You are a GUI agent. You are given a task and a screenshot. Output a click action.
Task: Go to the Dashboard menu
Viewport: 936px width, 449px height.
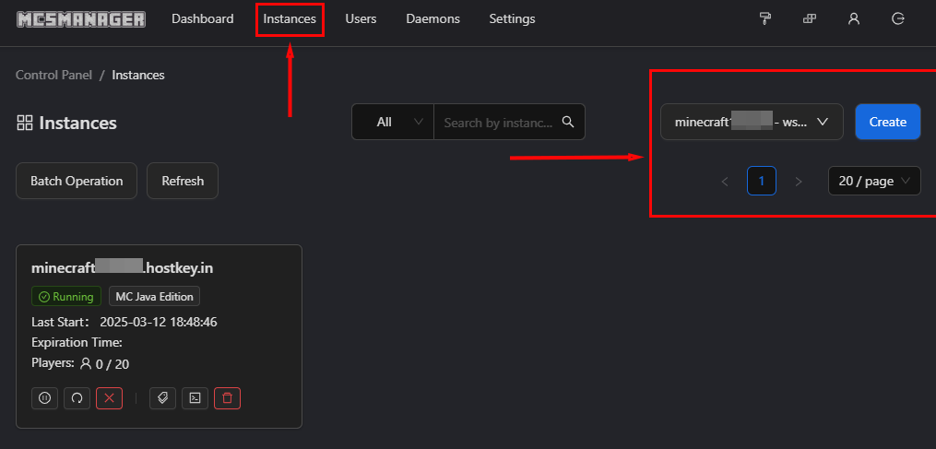click(202, 18)
